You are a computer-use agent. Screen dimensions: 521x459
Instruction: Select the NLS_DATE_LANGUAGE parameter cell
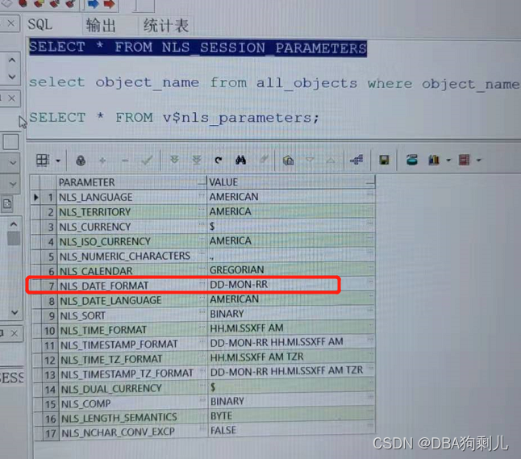(x=132, y=300)
